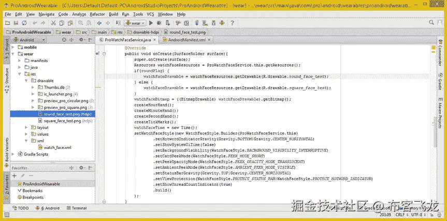
Task: Click the vertical scrollbar of the code editor
Action: tap(435, 131)
